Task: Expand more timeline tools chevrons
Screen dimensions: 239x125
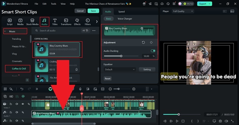Action: click(x=37, y=89)
